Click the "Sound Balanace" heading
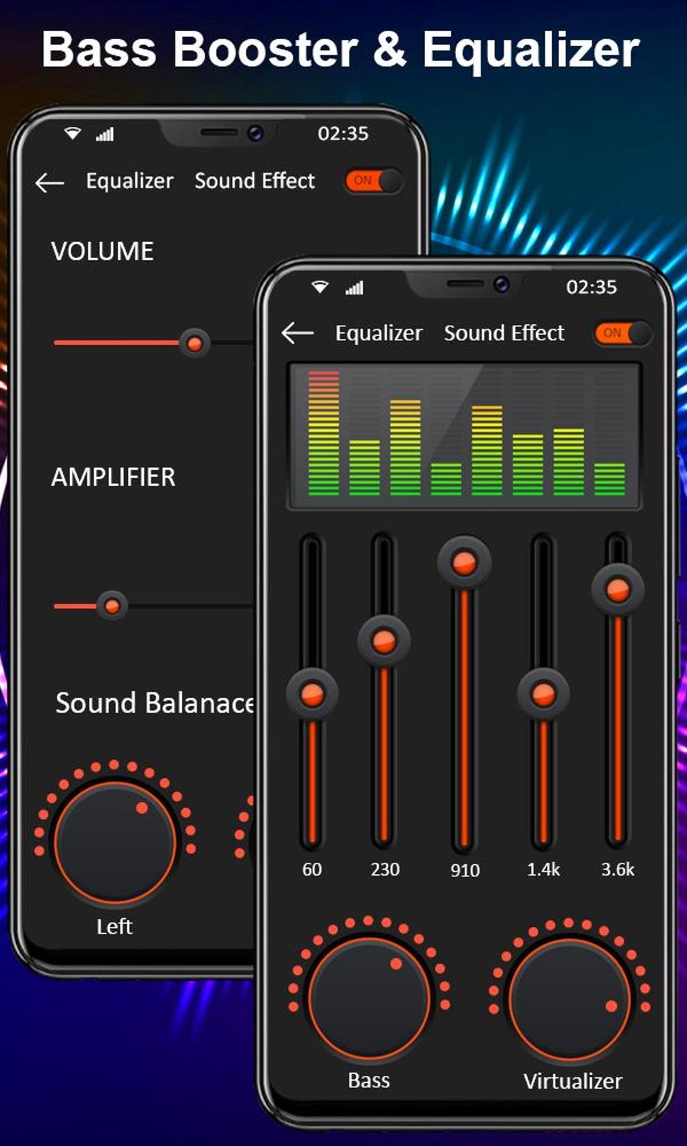The image size is (687, 1146). pyautogui.click(x=155, y=703)
